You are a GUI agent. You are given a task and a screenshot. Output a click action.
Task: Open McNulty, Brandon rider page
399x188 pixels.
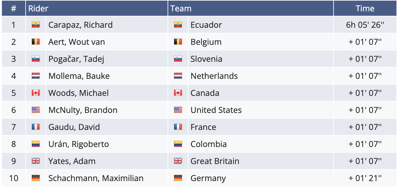pos(83,110)
